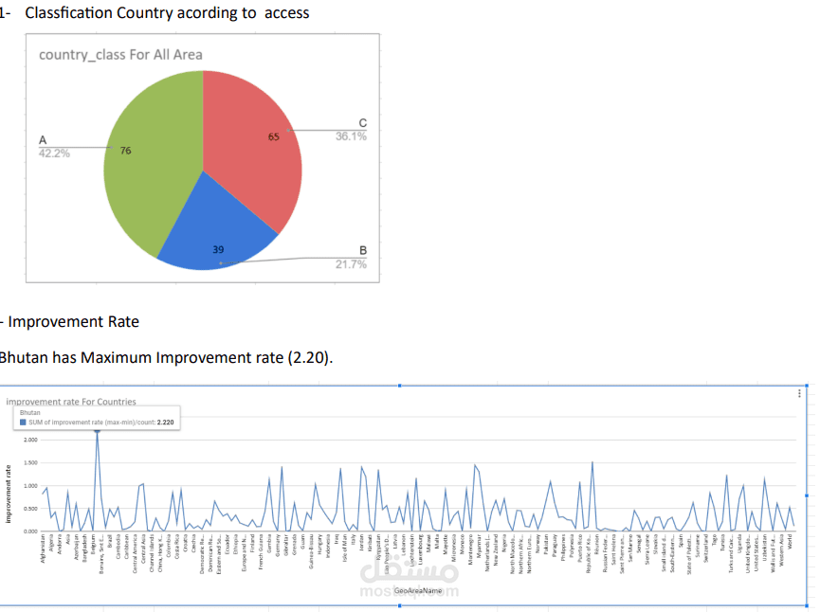820x612 pixels.
Task: Click the 'A' label of the pie chart
Action: click(x=43, y=139)
